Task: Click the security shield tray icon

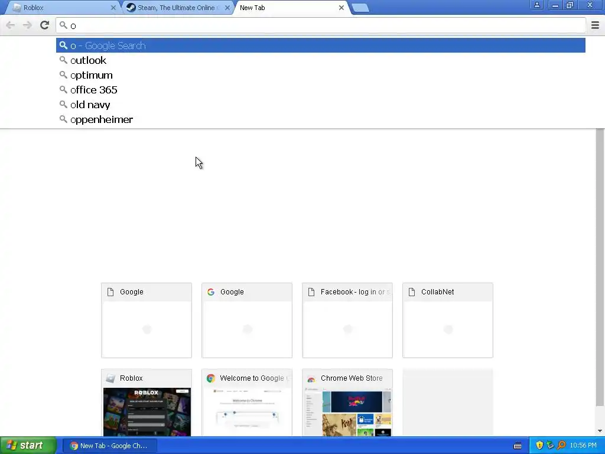Action: tap(539, 446)
